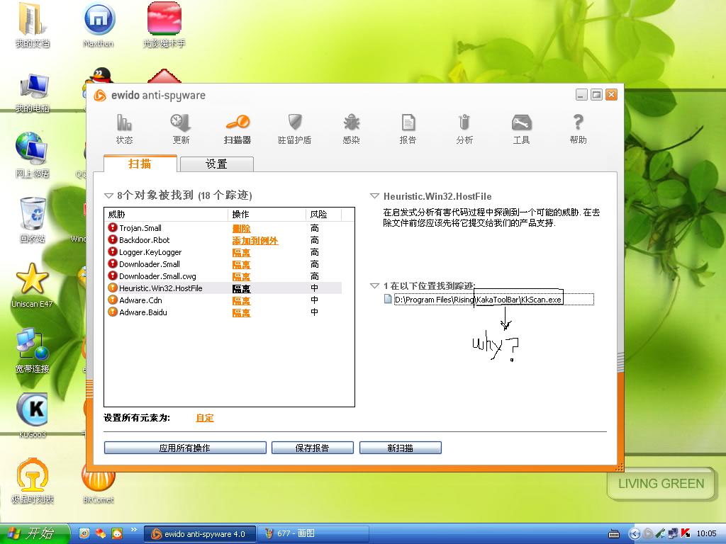Open the 帮助 help question mark icon
Screen dimensions: 726x544
tap(579, 129)
